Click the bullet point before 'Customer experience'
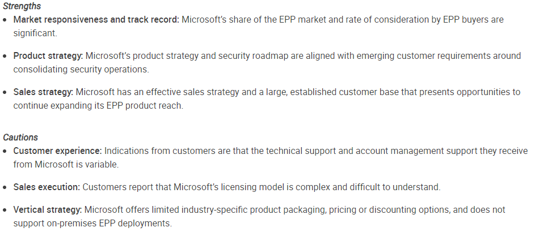This screenshot has width=535, height=236. point(6,151)
